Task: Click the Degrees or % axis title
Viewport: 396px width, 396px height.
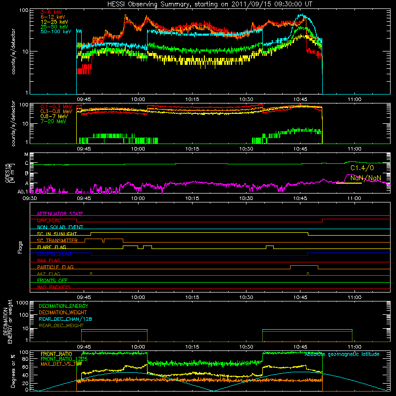Action: point(13,371)
